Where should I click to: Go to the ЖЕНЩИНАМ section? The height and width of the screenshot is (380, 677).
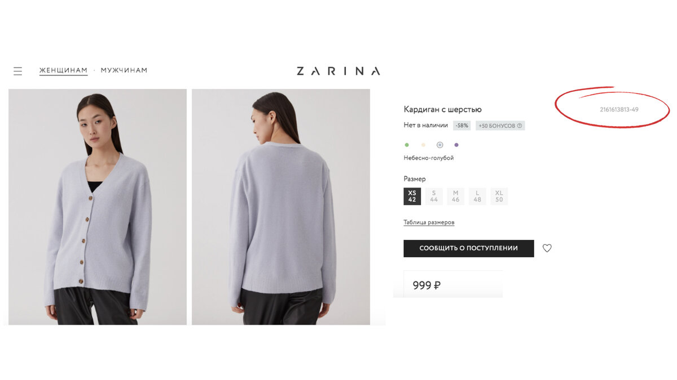pos(64,70)
